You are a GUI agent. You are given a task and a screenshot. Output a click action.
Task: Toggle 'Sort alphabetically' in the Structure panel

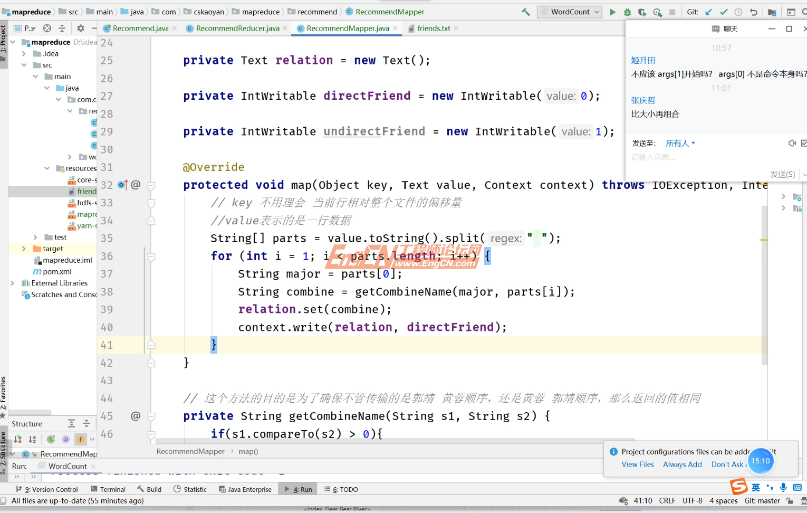(x=32, y=439)
